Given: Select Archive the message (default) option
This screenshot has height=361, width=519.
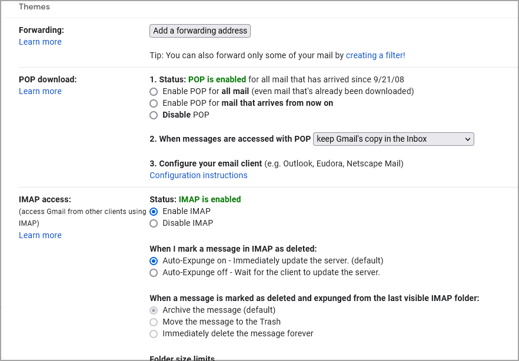Looking at the screenshot, I should click(x=154, y=310).
